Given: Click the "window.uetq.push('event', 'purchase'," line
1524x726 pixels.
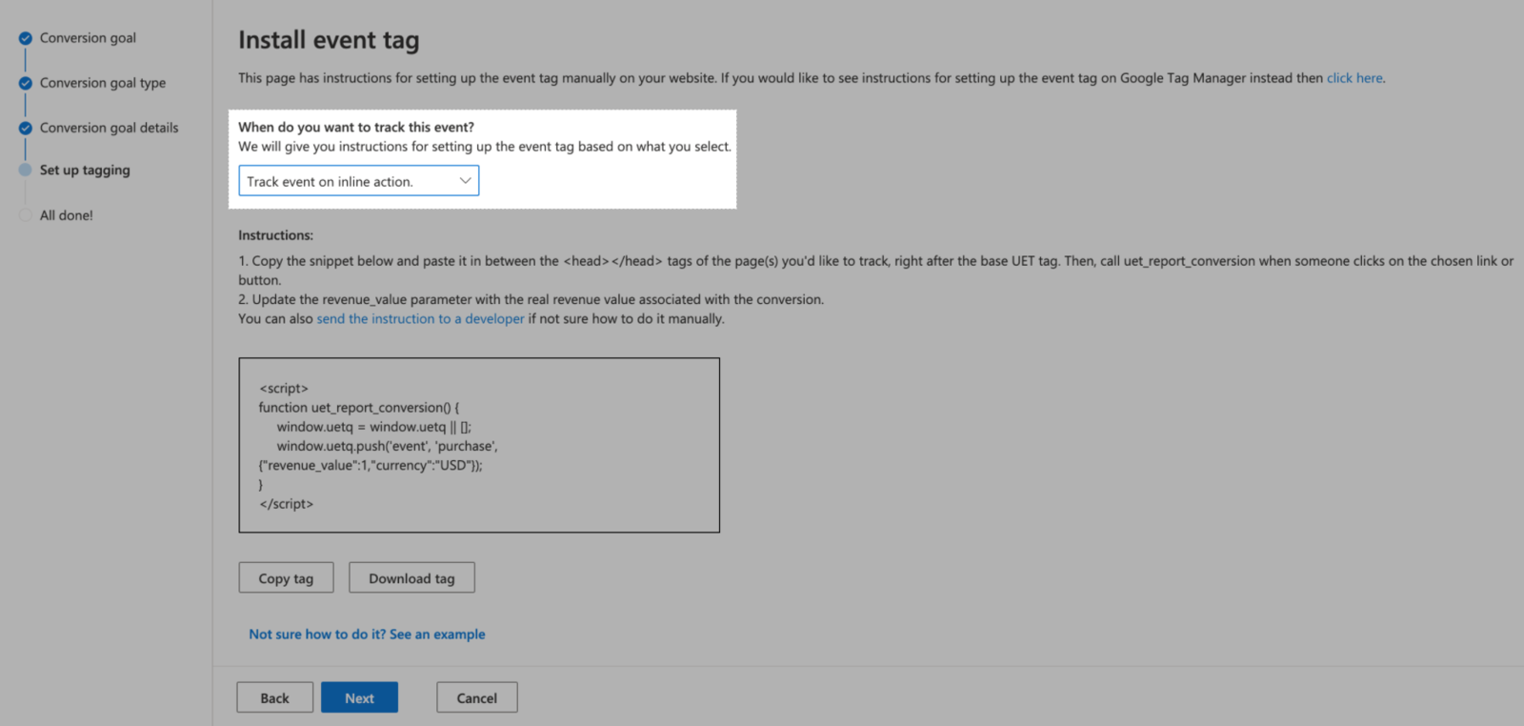Looking at the screenshot, I should click(387, 446).
